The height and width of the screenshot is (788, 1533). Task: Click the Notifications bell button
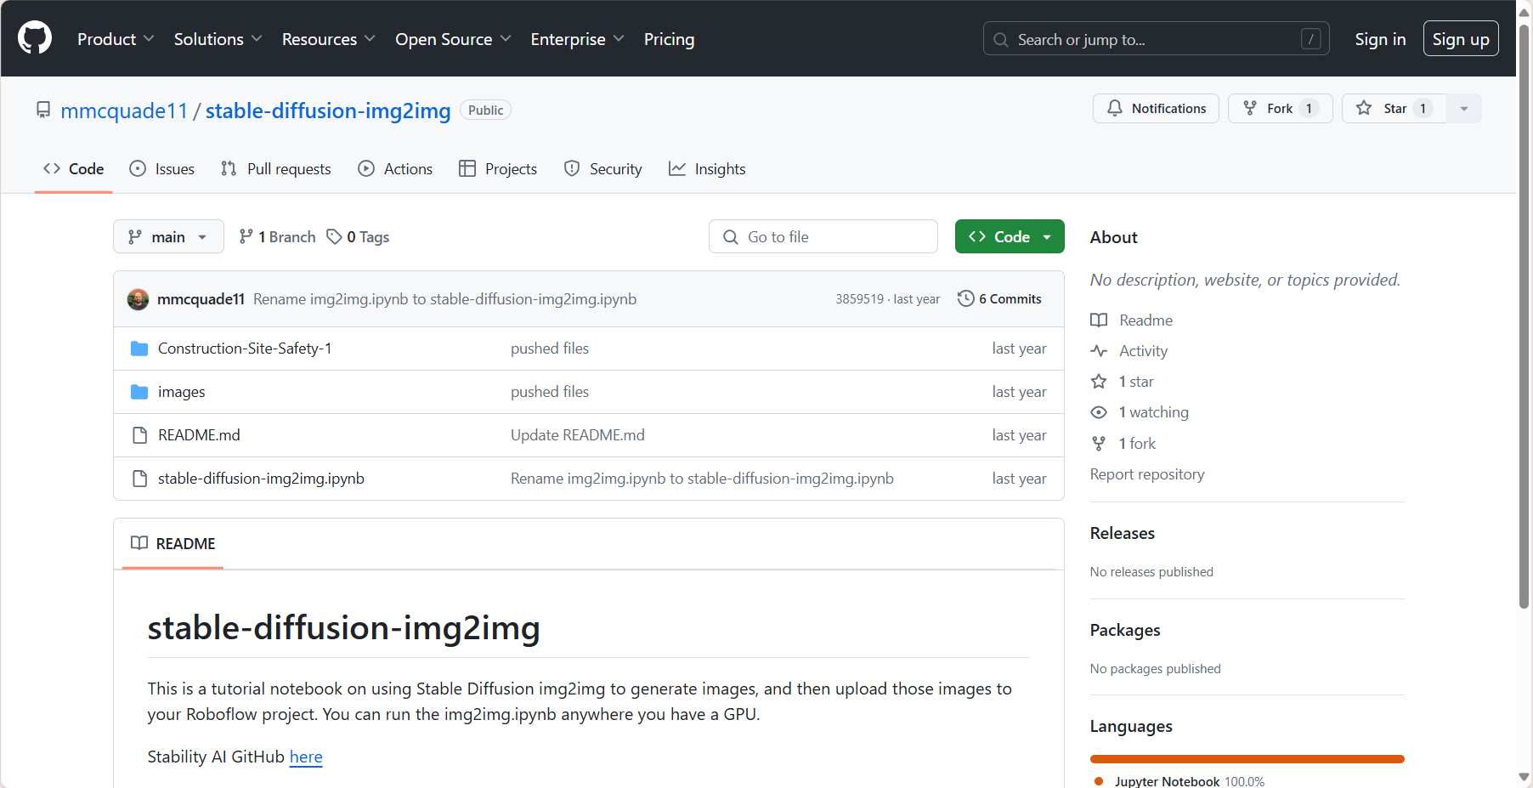(x=1155, y=109)
